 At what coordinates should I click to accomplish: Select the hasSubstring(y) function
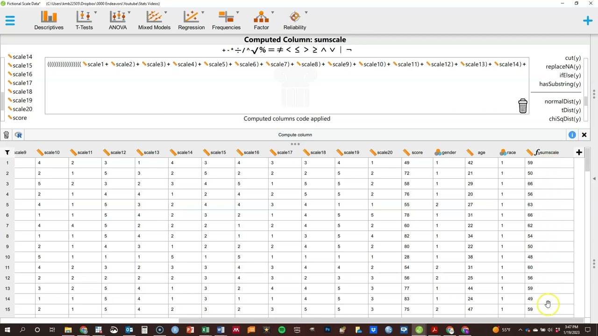tap(560, 84)
